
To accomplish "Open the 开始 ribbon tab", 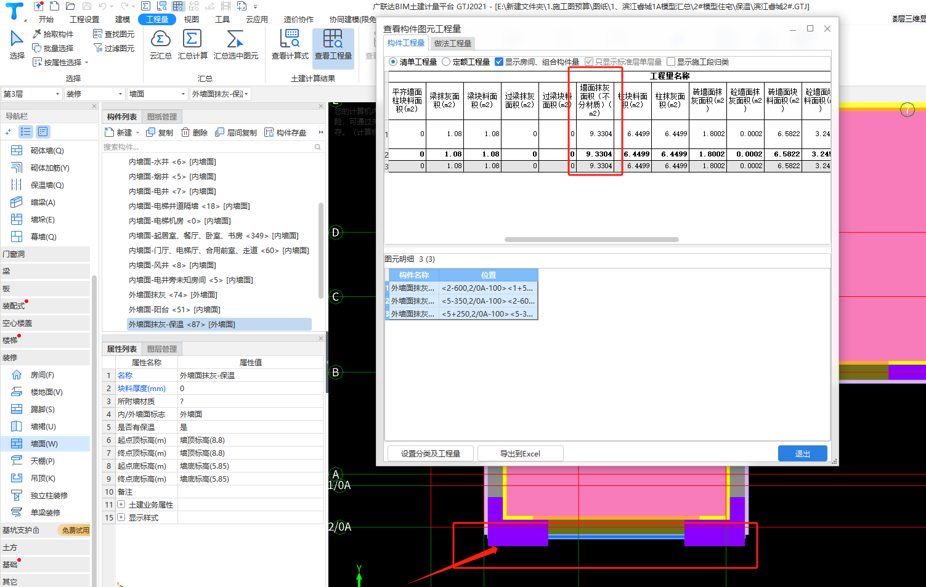I will tap(46, 19).
